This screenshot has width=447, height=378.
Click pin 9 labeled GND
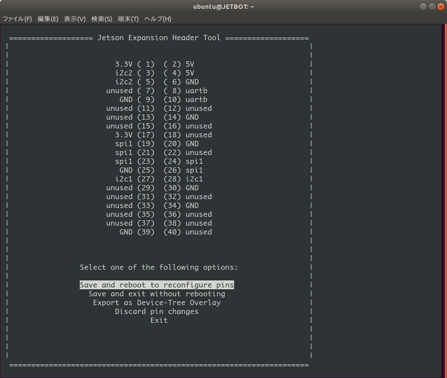[137, 100]
